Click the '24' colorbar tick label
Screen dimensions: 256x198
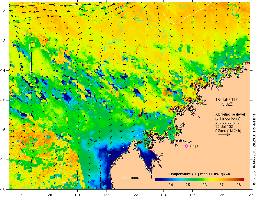tap(170, 185)
